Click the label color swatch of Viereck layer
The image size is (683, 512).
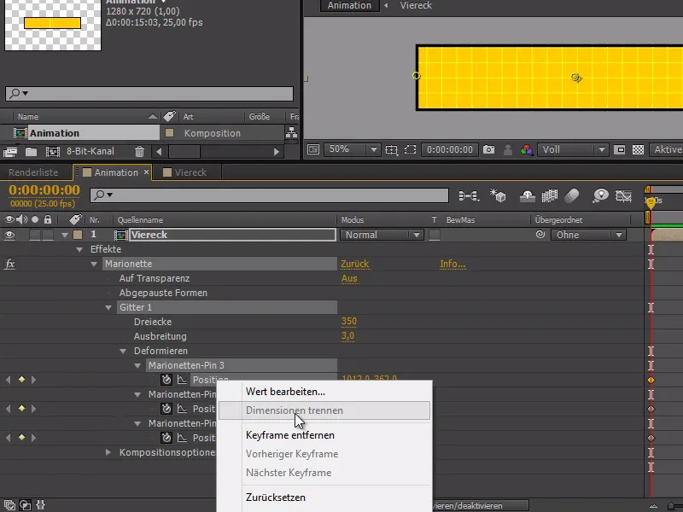[x=78, y=236]
